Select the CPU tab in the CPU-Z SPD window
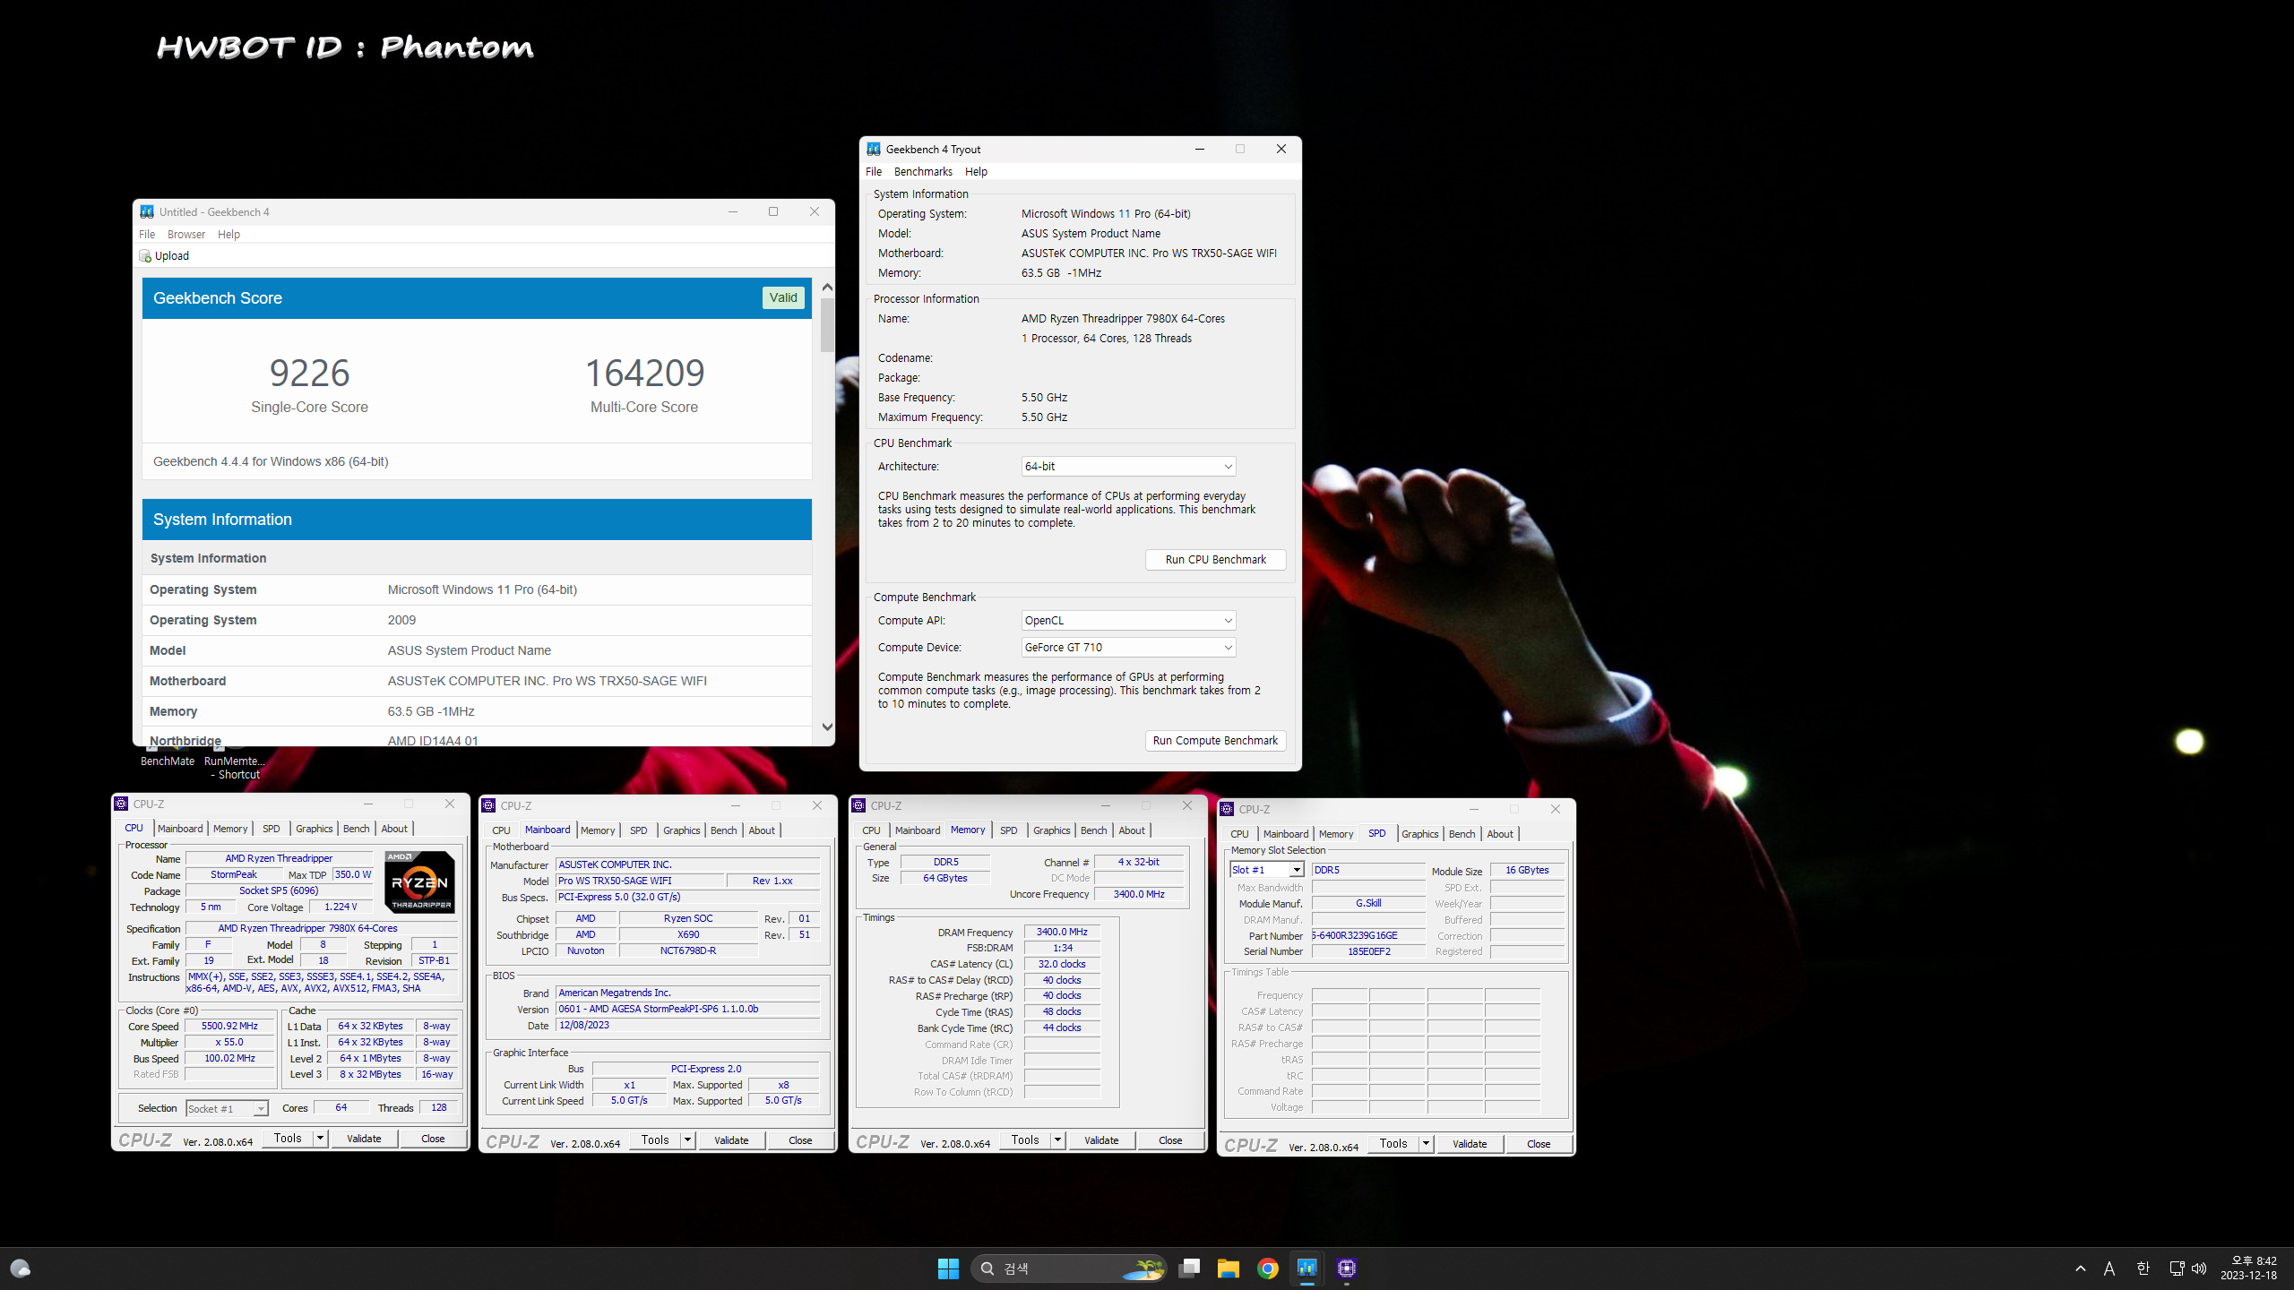The image size is (2294, 1290). (1239, 834)
